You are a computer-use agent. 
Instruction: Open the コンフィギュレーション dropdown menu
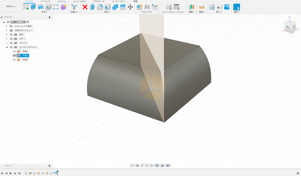(x=173, y=12)
